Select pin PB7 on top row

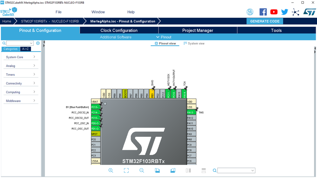(131, 94)
